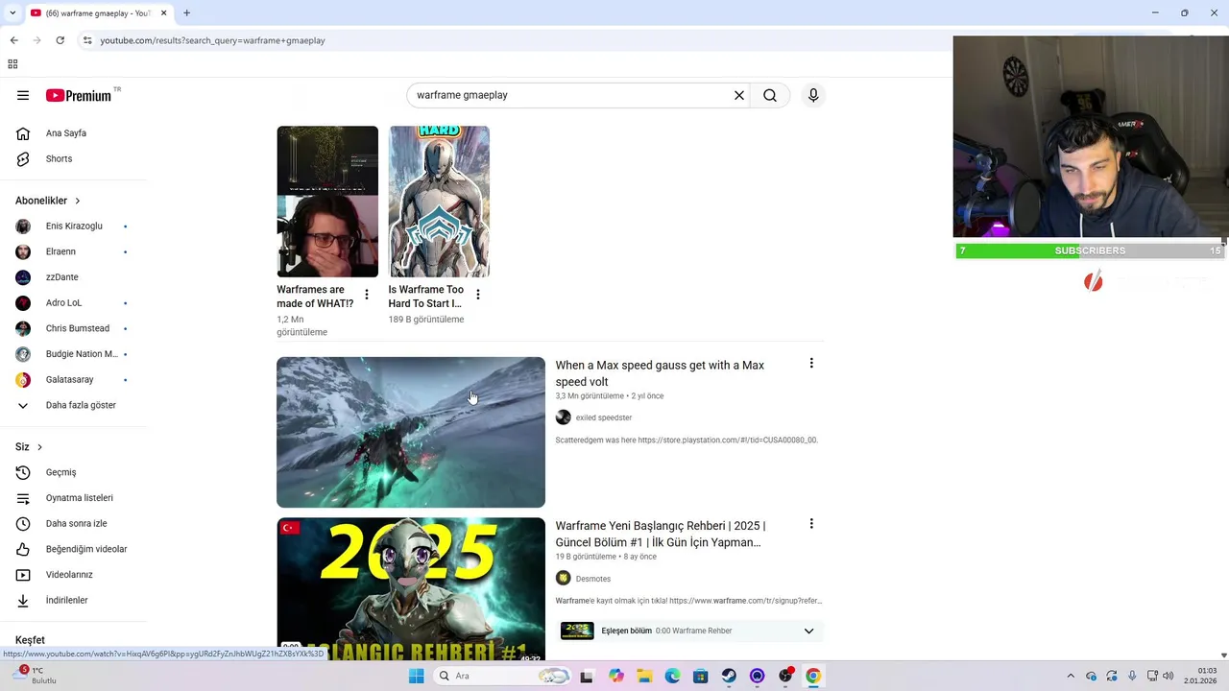
Task: Open options for Yeni Başlangıç Rehberi video
Action: 811,524
